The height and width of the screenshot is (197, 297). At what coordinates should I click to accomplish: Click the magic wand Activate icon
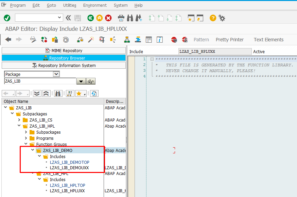coord(91,40)
